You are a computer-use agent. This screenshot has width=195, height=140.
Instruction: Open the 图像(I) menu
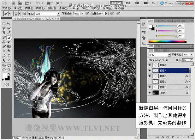pos(29,8)
